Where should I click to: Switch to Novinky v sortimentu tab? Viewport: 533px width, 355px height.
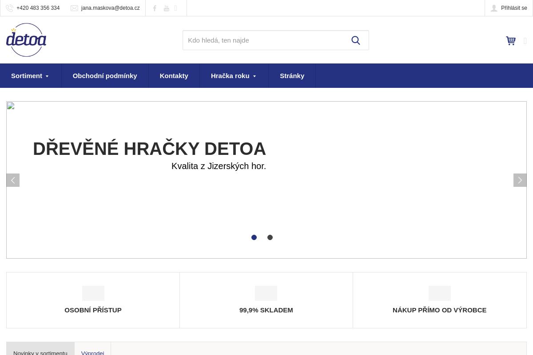(40, 349)
